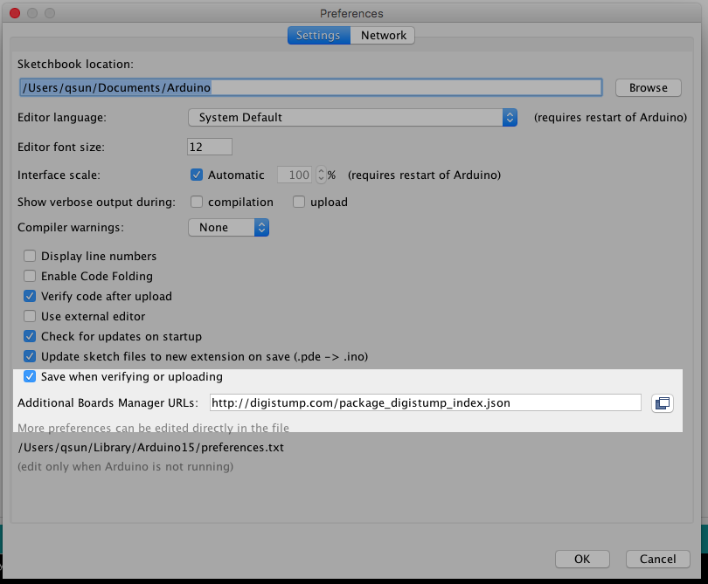Expand the Compiler warnings dropdown
Viewport: 708px width, 584px height.
coord(228,227)
